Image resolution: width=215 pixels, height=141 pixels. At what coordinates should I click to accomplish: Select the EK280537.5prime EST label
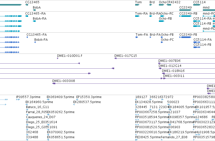[87, 102]
